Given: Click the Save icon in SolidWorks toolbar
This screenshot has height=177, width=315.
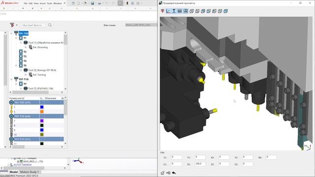Looking at the screenshot, I should pos(93,3).
